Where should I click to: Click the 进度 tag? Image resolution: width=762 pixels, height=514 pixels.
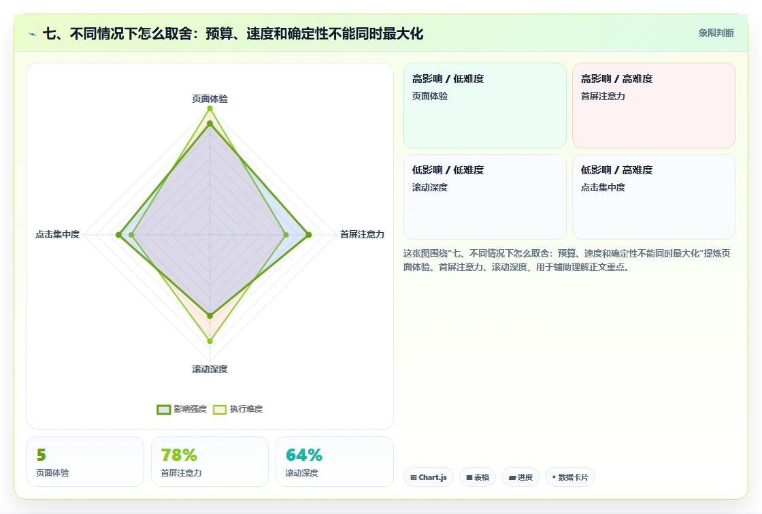(x=520, y=477)
